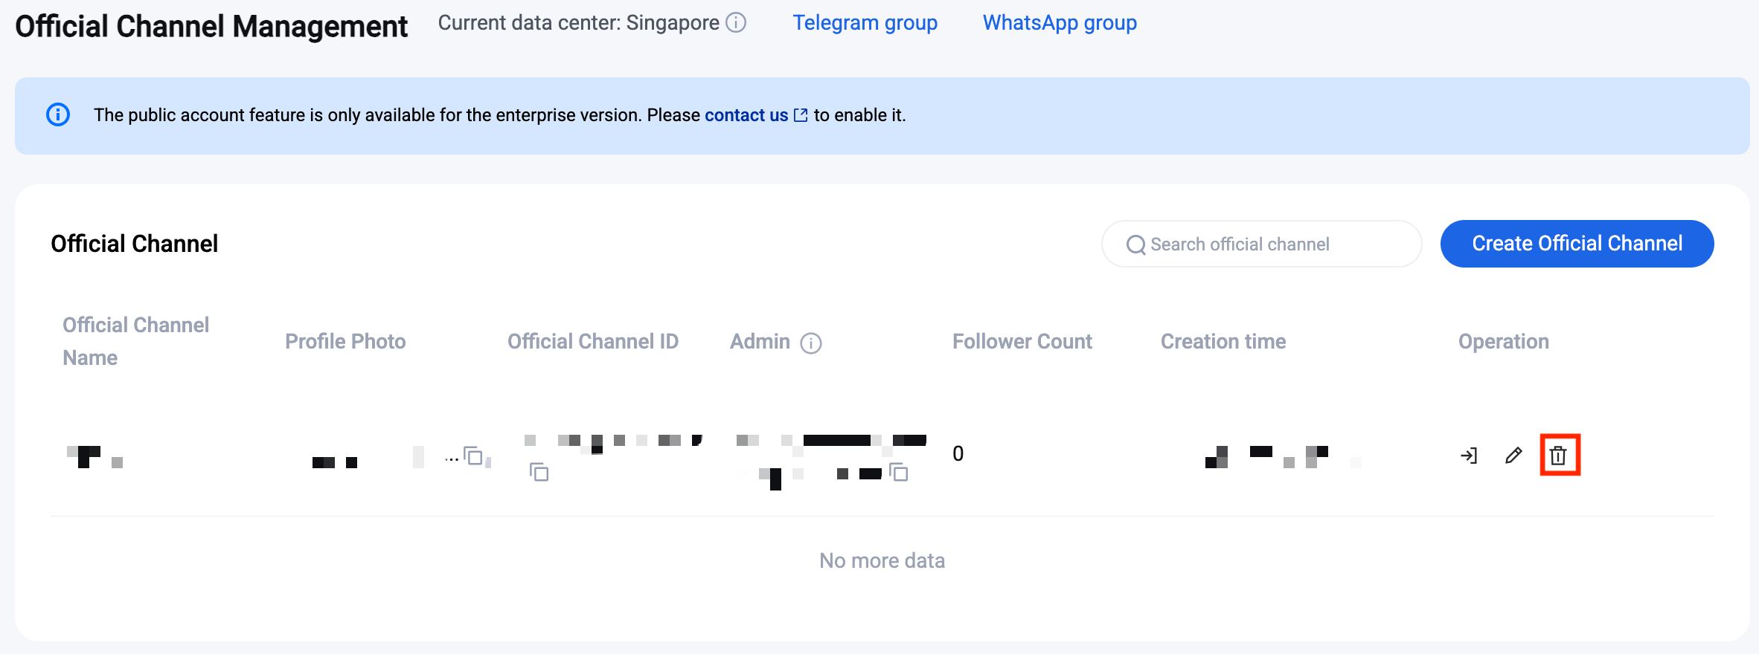
Task: Click the Follower Count column header
Action: point(1022,341)
